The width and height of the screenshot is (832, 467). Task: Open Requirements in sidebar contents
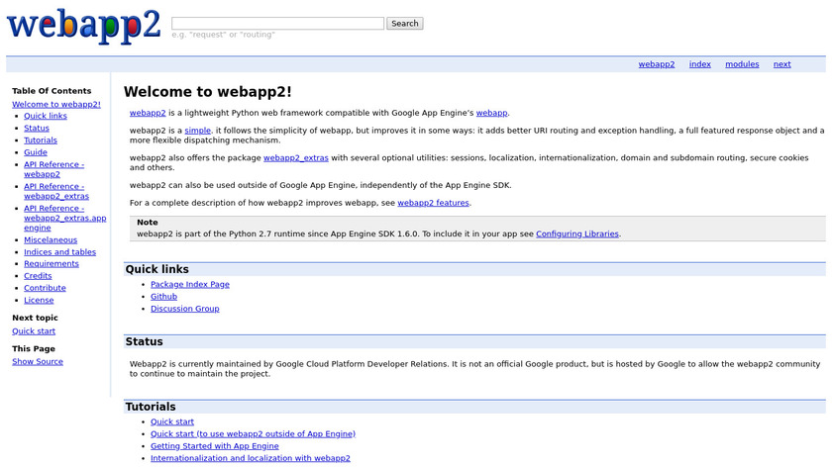[x=51, y=263]
